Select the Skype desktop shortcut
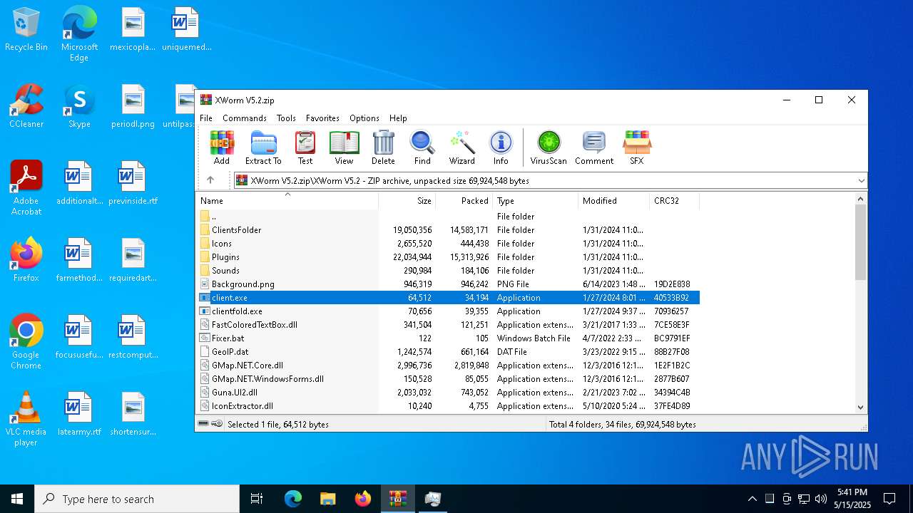The height and width of the screenshot is (513, 913). pos(79,106)
